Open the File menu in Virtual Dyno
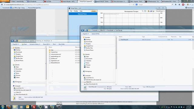The width and height of the screenshot is (194, 109). pyautogui.click(x=71, y=11)
